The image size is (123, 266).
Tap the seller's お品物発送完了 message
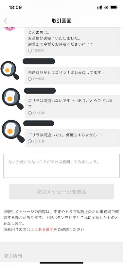pos(72,41)
